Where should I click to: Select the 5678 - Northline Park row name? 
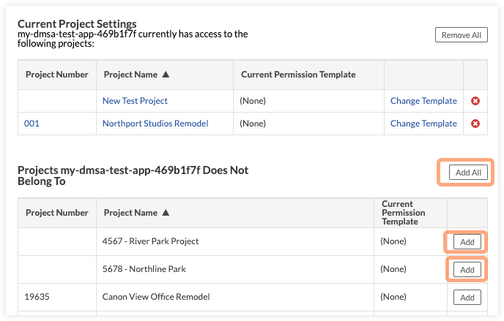coord(144,269)
